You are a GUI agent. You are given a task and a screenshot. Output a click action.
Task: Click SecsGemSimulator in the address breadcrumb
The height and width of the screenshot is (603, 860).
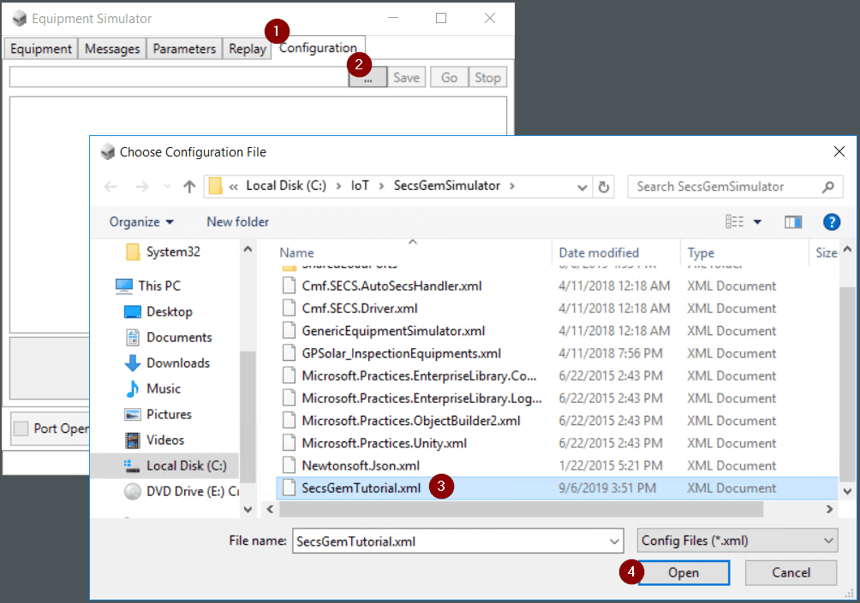(446, 186)
